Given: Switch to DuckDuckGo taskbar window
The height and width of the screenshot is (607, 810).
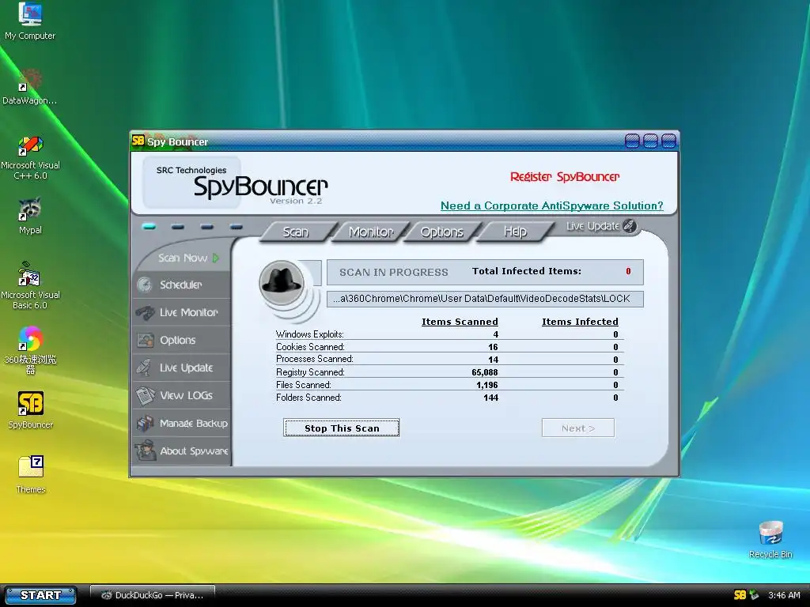Looking at the screenshot, I should [153, 595].
